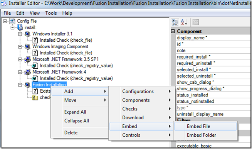Open the Configurations submenu
This screenshot has width=252, height=149.
(x=141, y=91)
